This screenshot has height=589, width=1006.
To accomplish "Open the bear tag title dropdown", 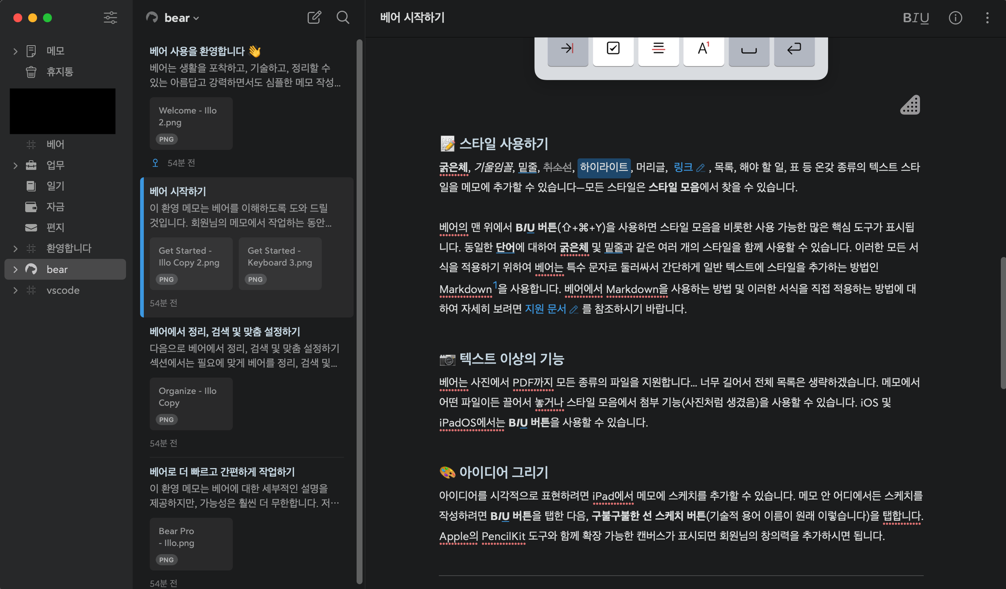I will pyautogui.click(x=181, y=18).
